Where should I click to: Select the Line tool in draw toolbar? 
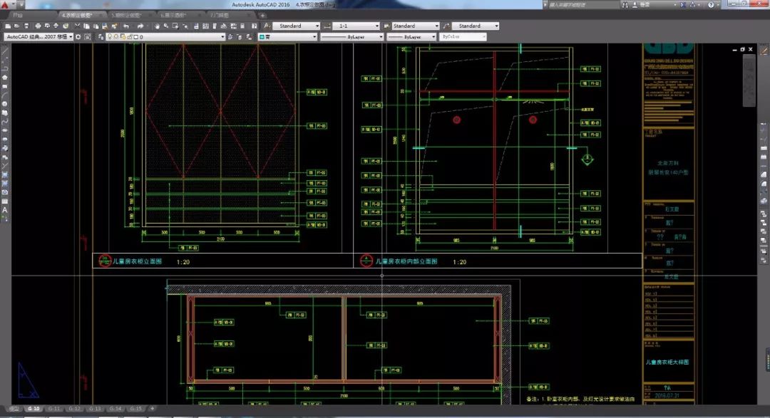(x=5, y=52)
